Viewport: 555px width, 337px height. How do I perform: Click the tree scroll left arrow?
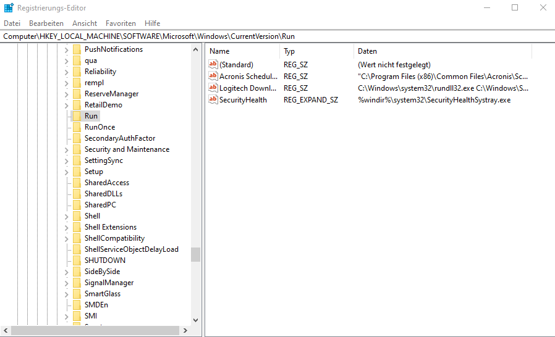pos(6,331)
